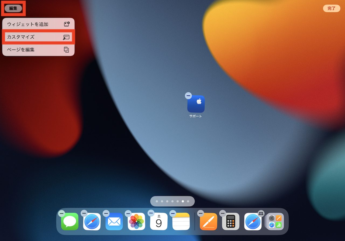Viewport: 345px width, 241px height.
Task: Tap the minus badge on Mail
Action: coord(106,214)
